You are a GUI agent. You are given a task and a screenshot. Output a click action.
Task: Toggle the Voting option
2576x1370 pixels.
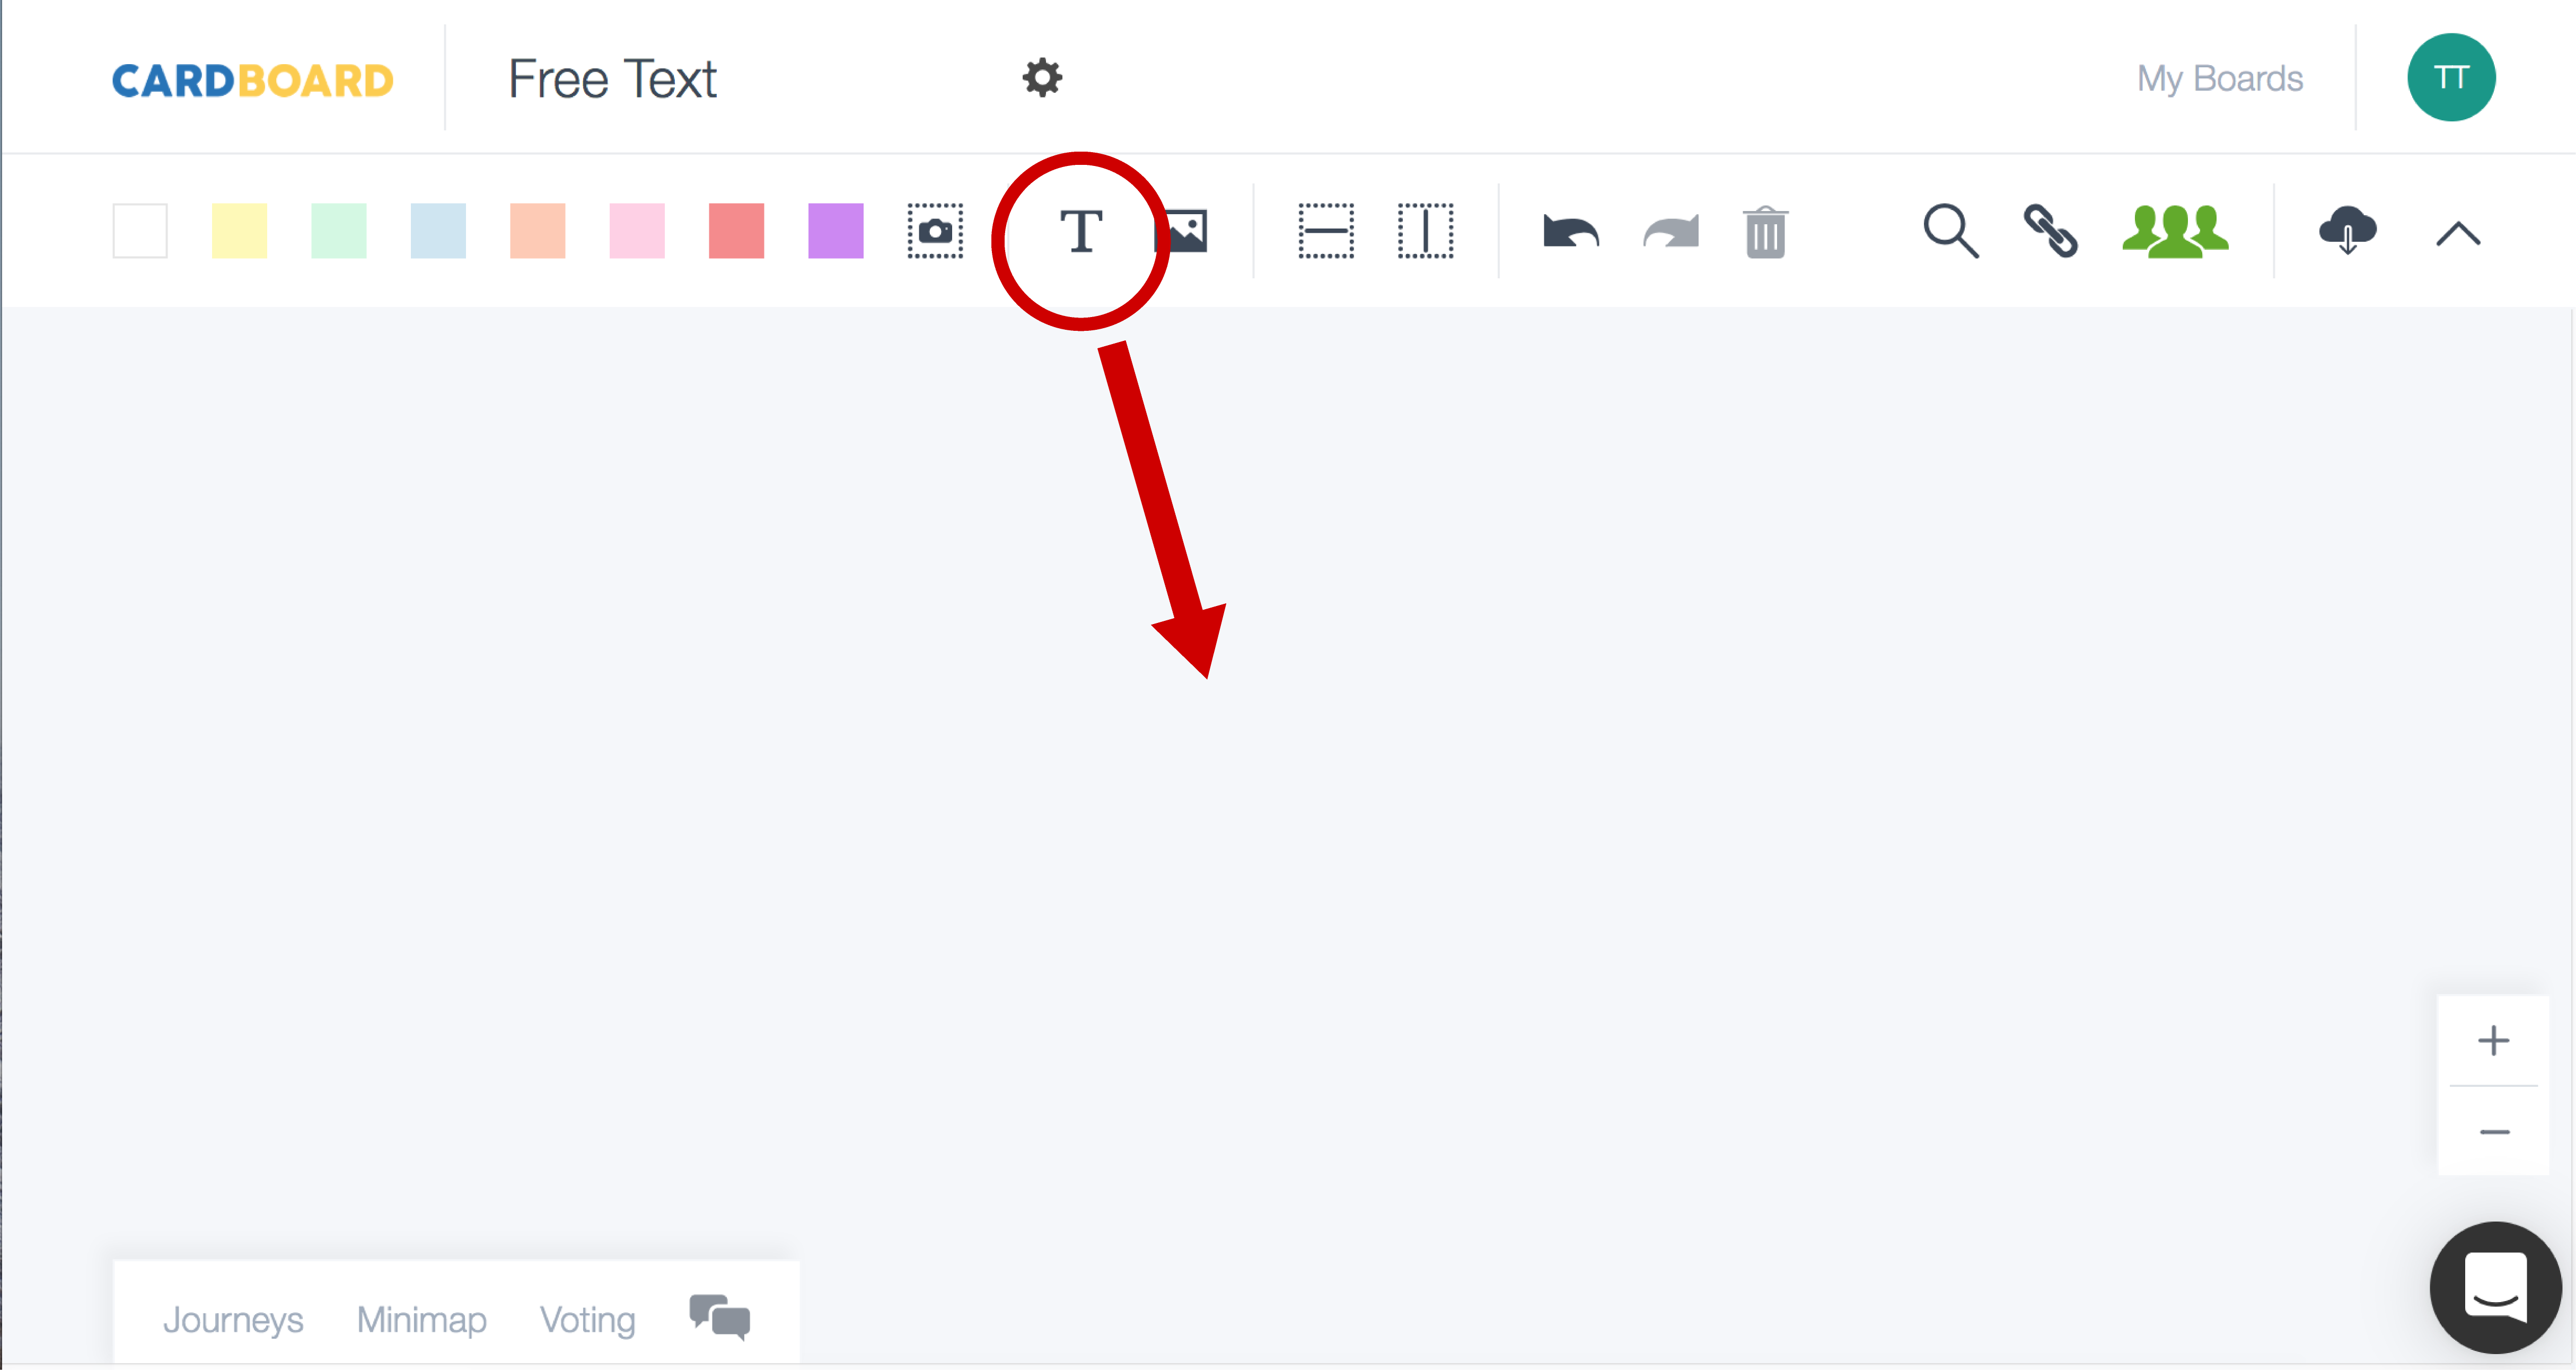587,1319
